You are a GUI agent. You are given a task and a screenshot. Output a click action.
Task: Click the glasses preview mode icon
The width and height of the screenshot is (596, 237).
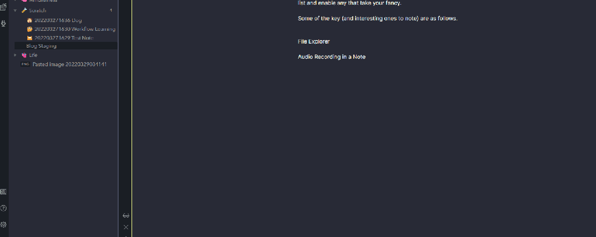[126, 216]
